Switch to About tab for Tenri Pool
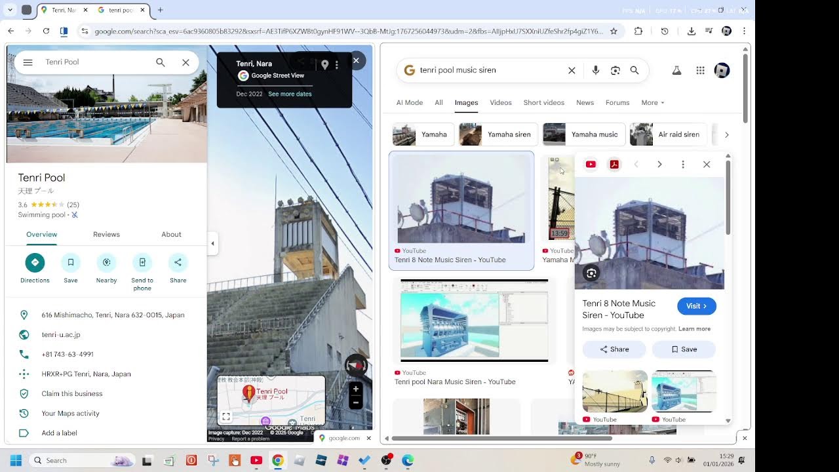 pos(171,234)
